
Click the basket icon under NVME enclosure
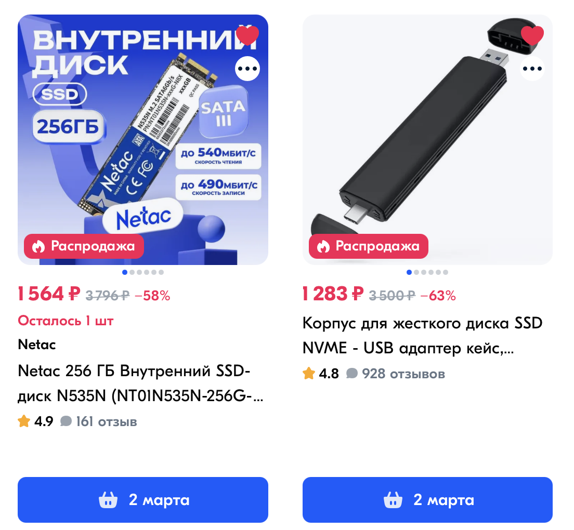tap(393, 500)
